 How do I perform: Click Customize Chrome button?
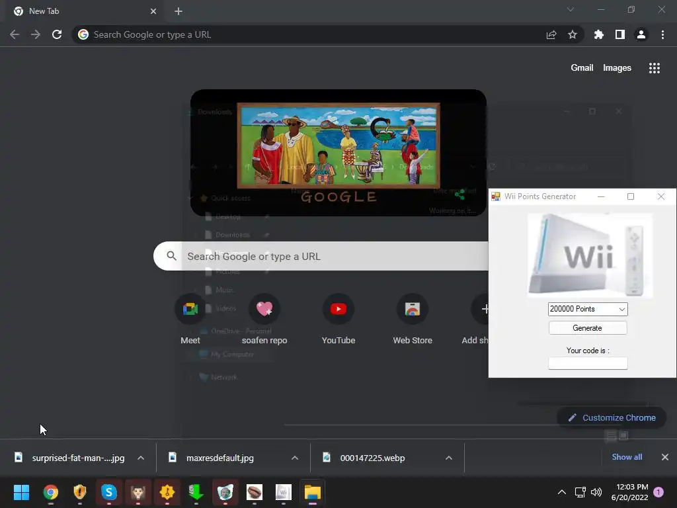pos(612,418)
